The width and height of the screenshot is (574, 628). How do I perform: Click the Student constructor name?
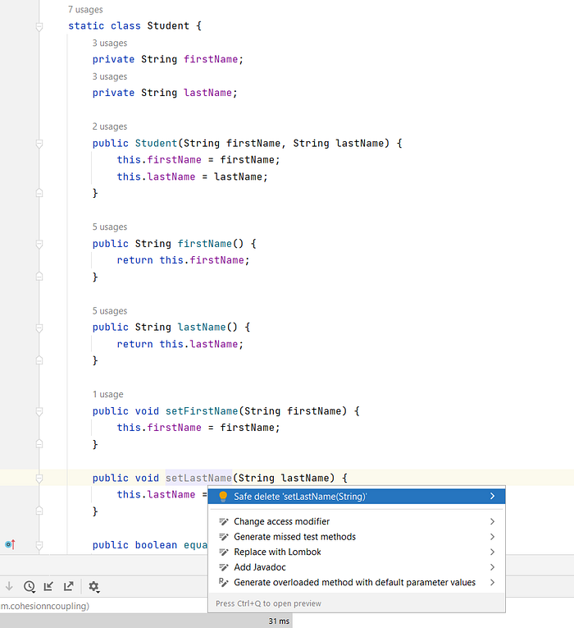click(x=156, y=144)
